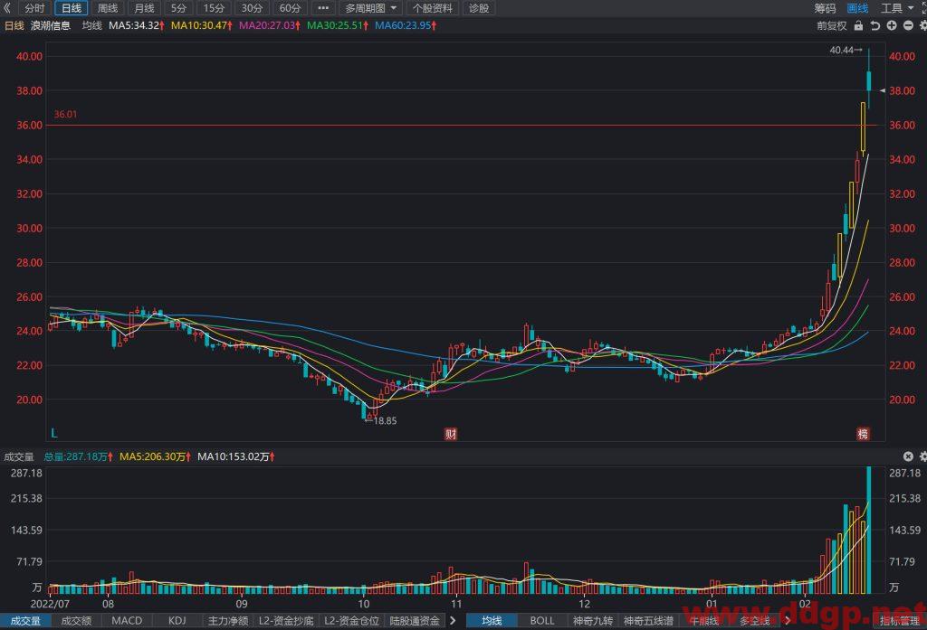The height and width of the screenshot is (630, 927).
Task: Select the 牛熊线 indicator tab
Action: click(703, 621)
